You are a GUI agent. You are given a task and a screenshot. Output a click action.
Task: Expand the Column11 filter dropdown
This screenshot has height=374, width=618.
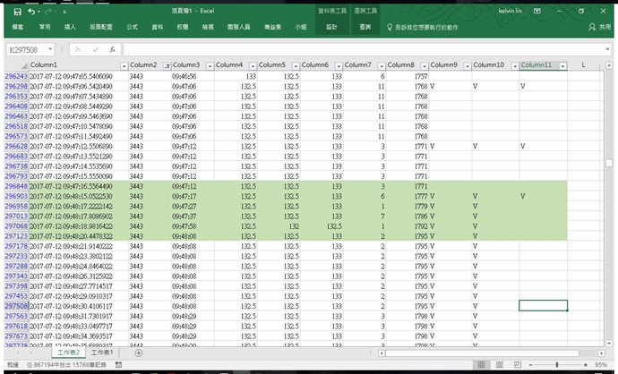562,66
